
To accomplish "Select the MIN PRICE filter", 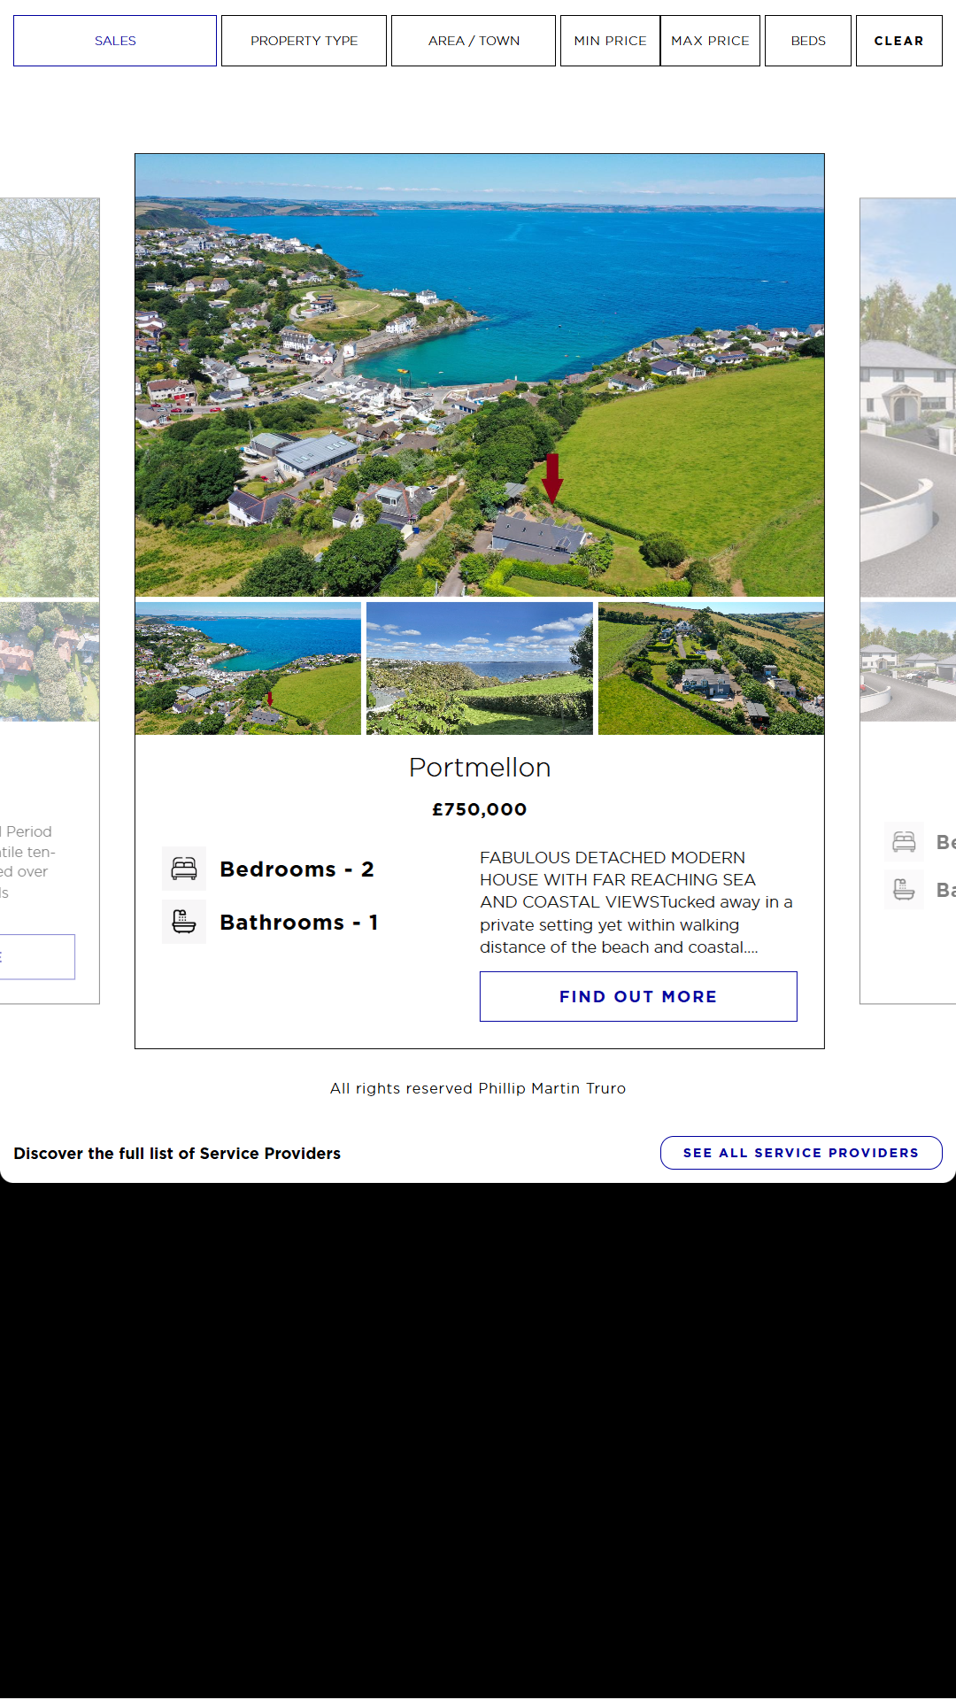I will pos(610,41).
